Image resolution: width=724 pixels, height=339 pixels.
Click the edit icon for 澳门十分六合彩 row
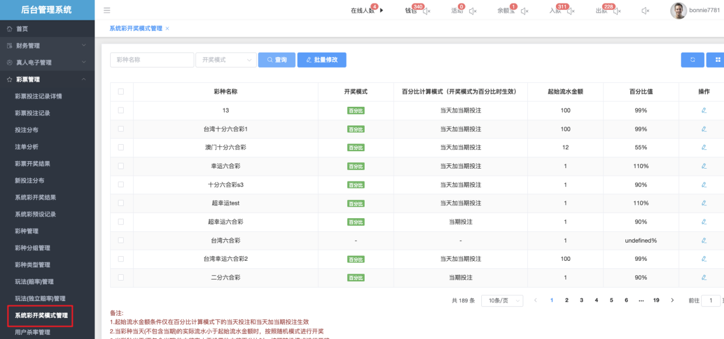(704, 148)
